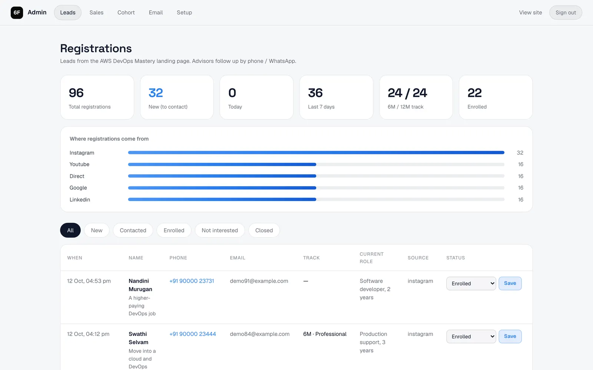
Task: Call phone number +91 90000 23731
Action: 192,281
